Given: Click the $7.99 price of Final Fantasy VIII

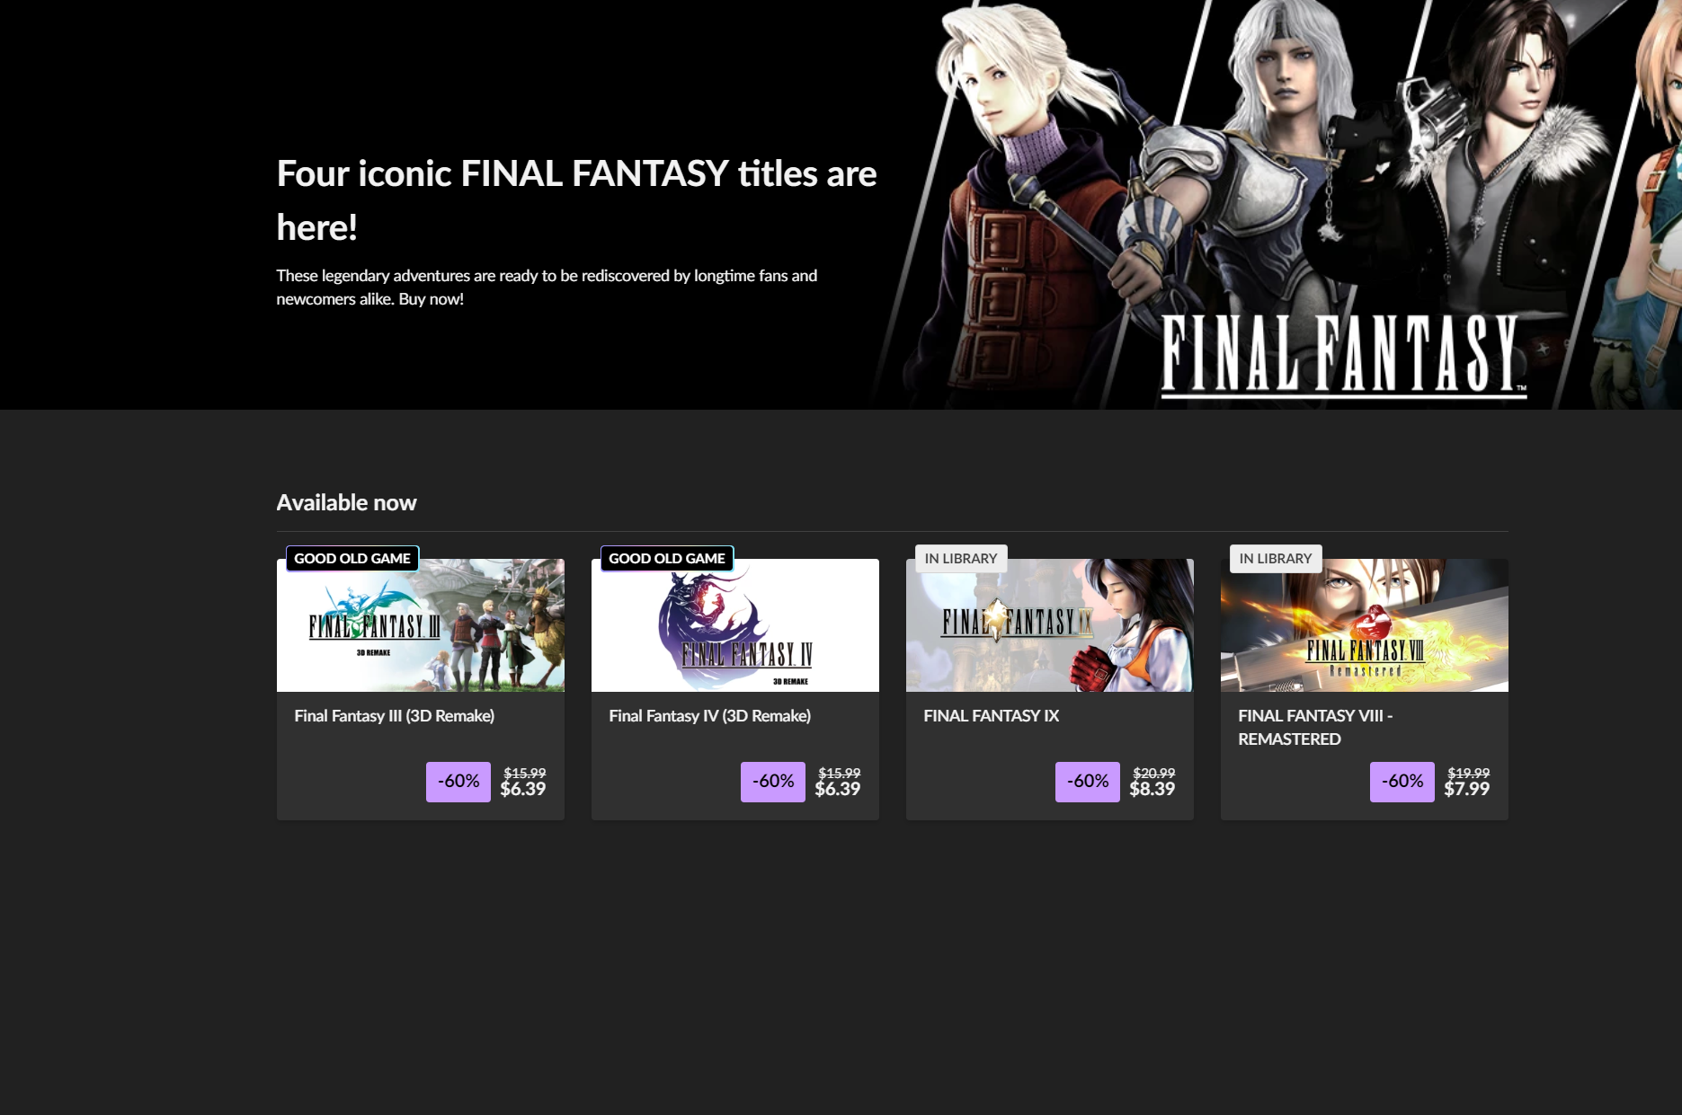Looking at the screenshot, I should tap(1467, 790).
